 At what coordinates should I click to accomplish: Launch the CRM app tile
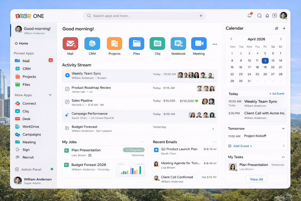point(92,44)
